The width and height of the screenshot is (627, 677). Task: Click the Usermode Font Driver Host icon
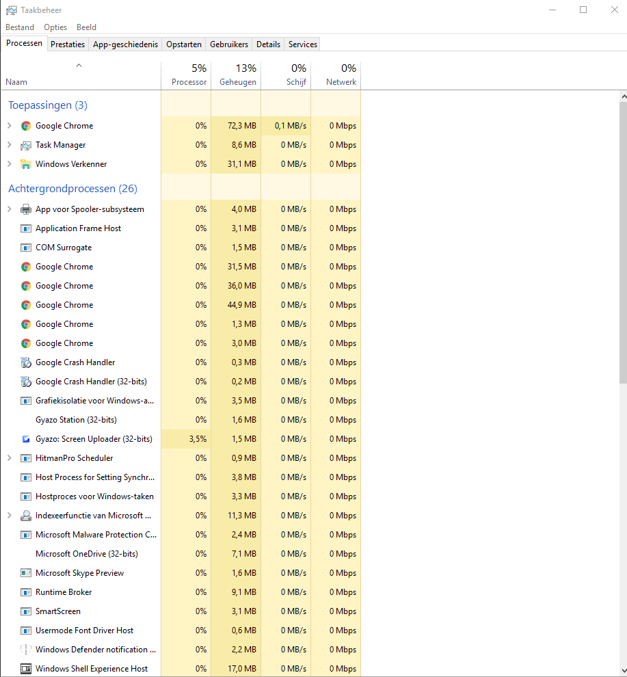(x=26, y=630)
